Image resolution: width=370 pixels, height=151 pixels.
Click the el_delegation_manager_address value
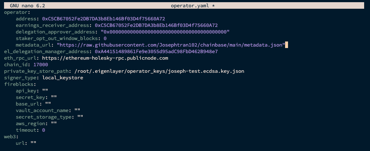point(156,51)
